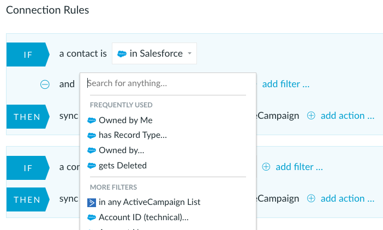
Task: Open the 'in Salesforce' source dropdown
Action: point(154,53)
